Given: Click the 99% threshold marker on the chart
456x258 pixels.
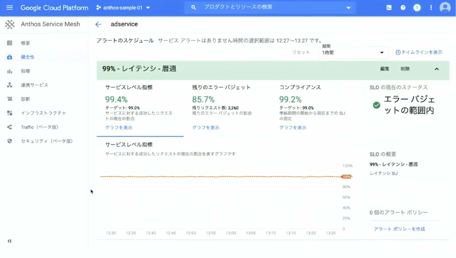Looking at the screenshot, I should (346, 177).
